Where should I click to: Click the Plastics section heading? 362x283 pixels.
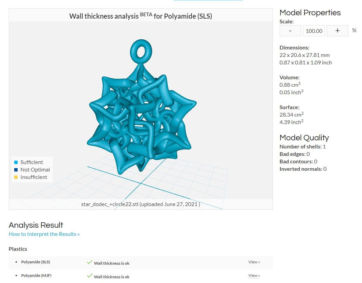(18, 249)
